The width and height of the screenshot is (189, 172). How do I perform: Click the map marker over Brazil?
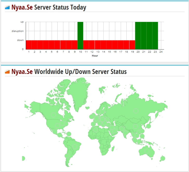(x=75, y=147)
